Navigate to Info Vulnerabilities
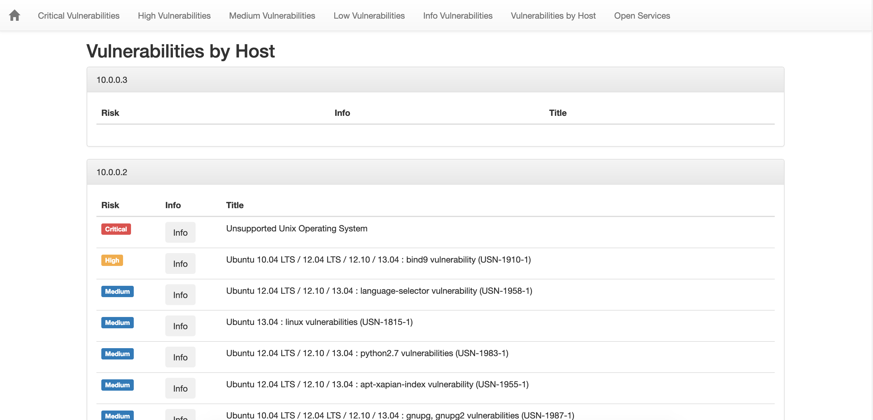Screen dimensions: 873x420 458,16
